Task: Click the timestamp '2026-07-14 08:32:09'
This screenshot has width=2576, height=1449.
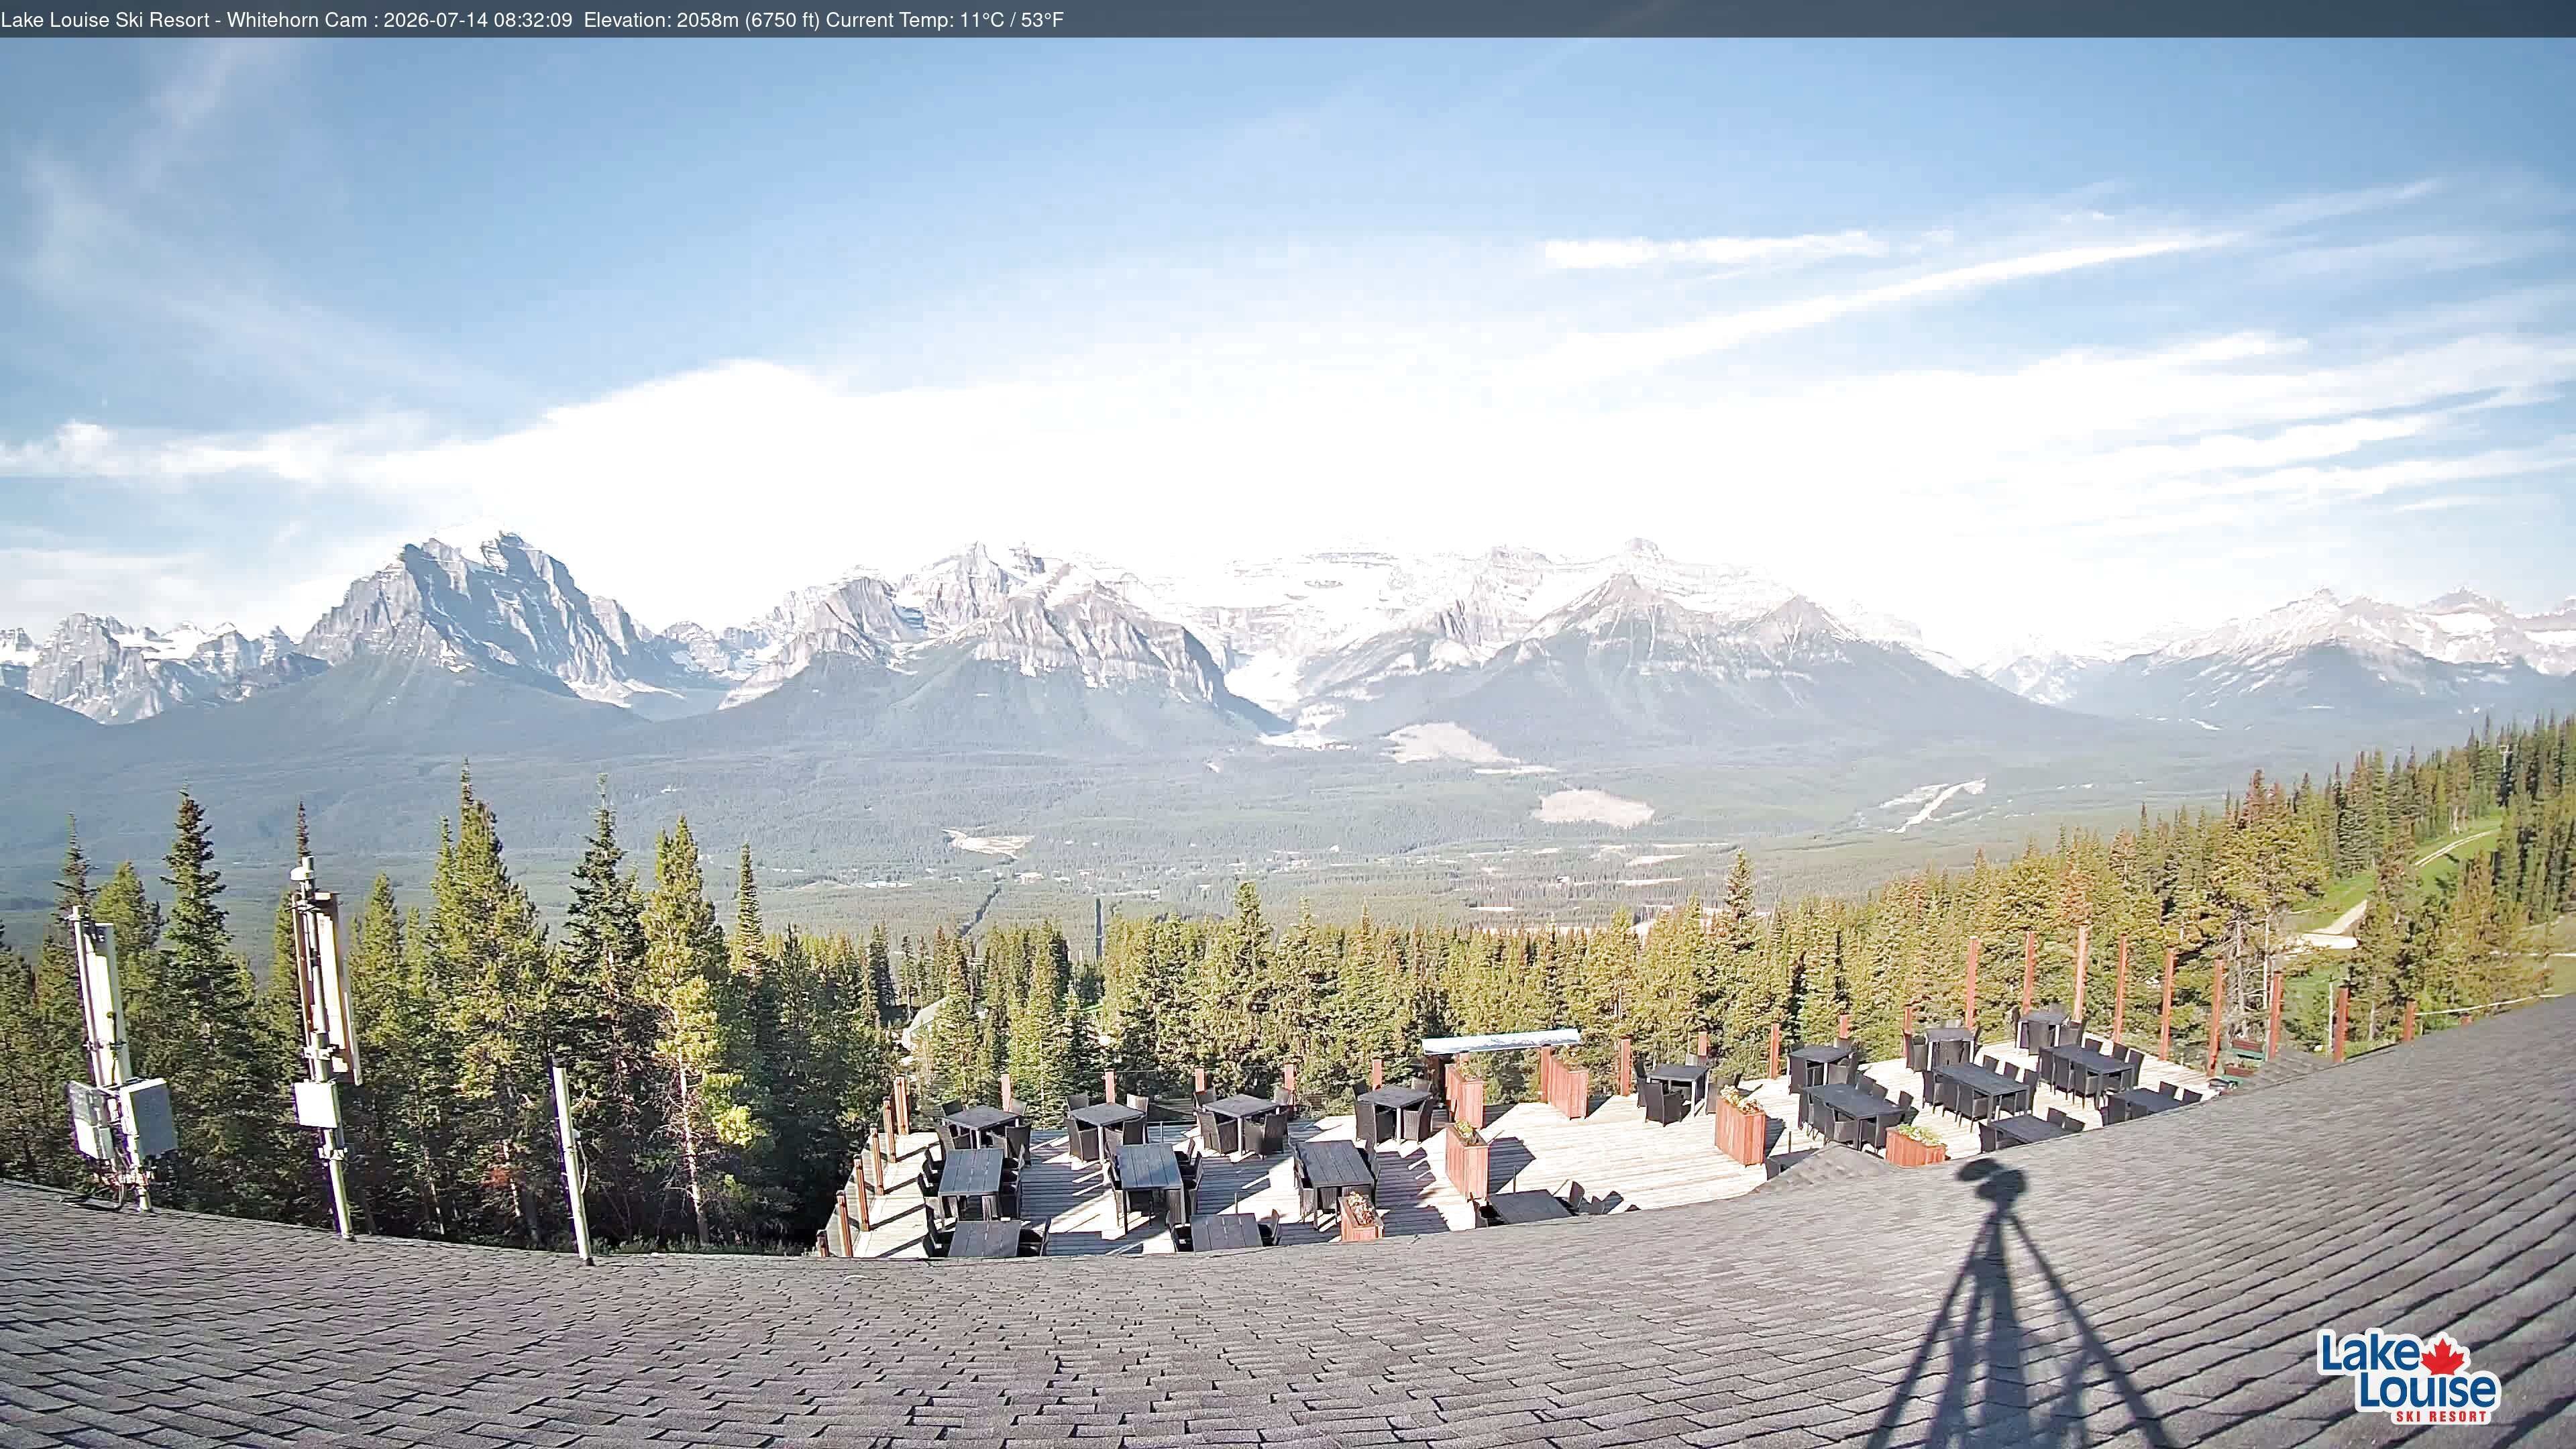Action: click(x=478, y=20)
